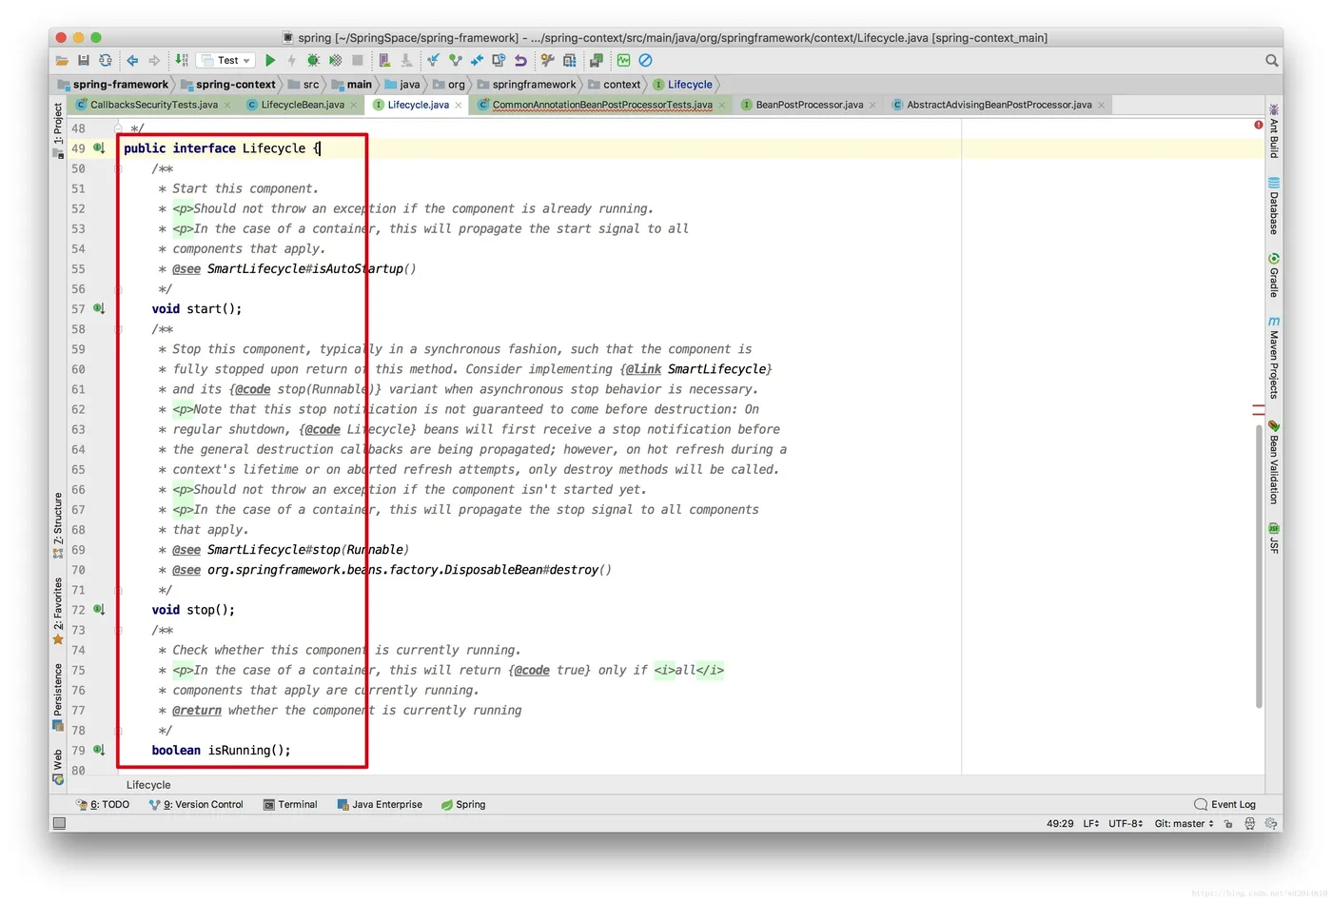Click the Stop square icon

coord(357,60)
